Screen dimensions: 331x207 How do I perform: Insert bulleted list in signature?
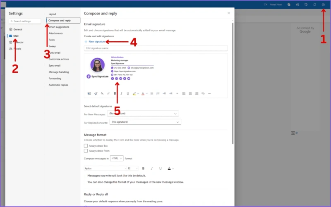[x=151, y=93]
